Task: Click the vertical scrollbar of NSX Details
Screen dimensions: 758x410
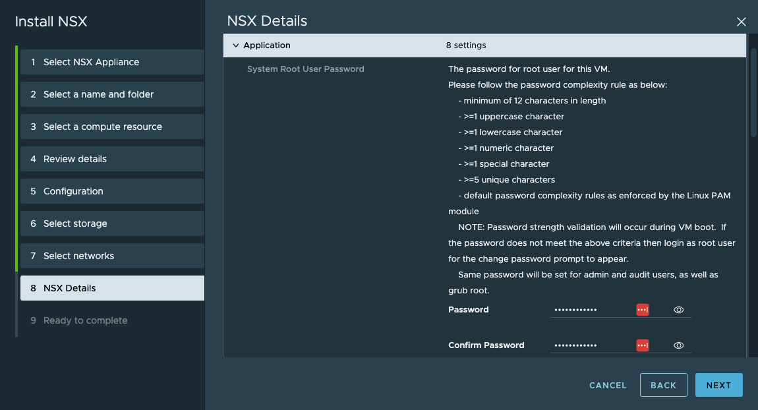Action: click(753, 92)
